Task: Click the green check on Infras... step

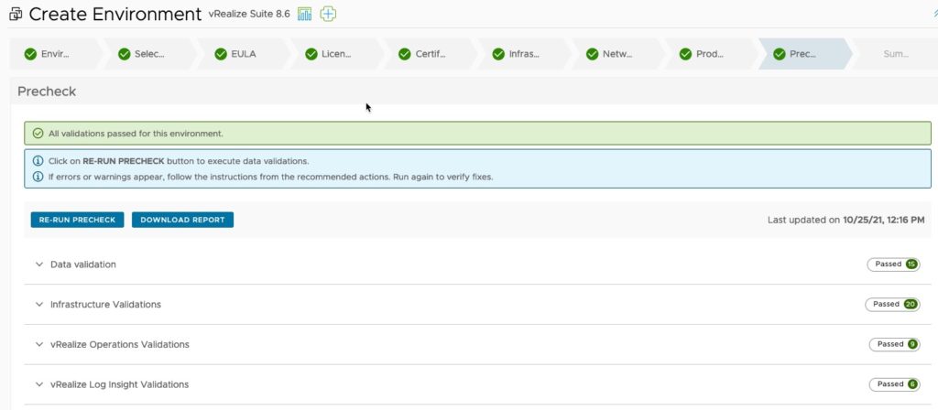Action: 498,54
